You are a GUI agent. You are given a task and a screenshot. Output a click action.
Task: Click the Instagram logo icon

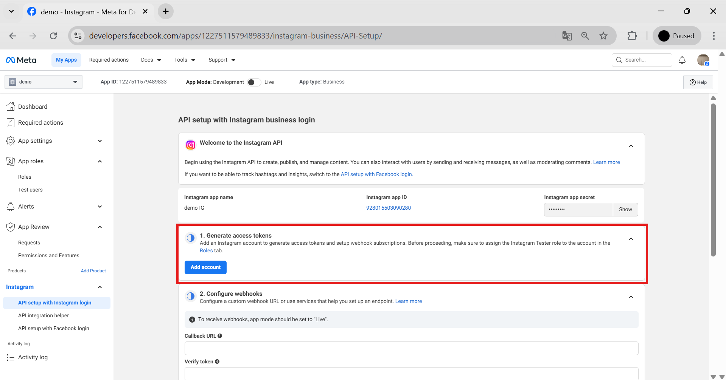tap(191, 145)
